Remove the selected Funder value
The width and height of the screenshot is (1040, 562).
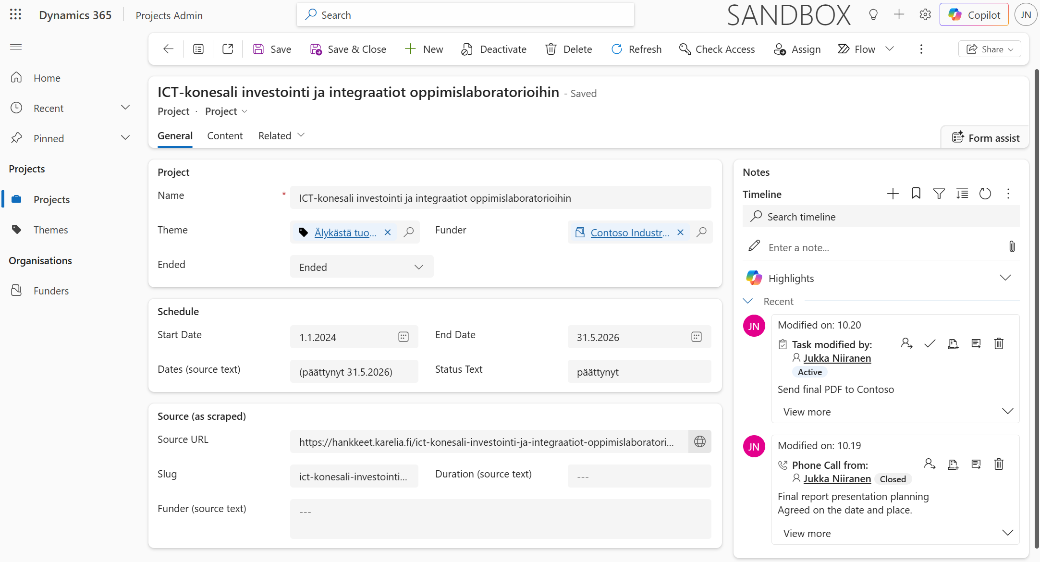click(680, 232)
